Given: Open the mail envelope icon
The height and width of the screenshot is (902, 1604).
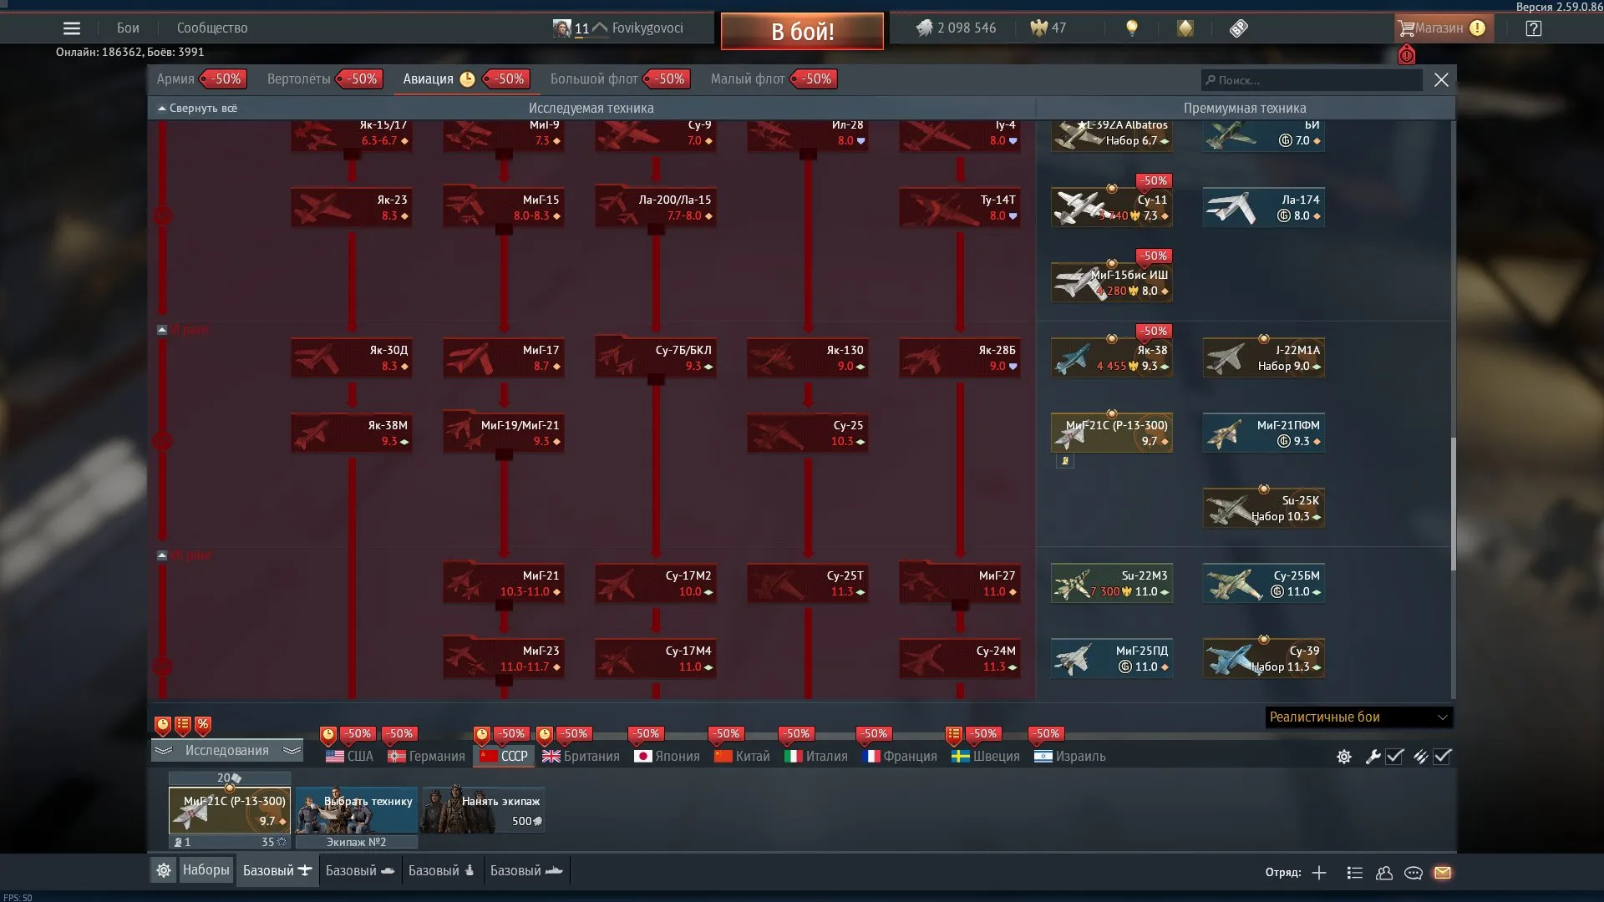Looking at the screenshot, I should tap(1443, 873).
